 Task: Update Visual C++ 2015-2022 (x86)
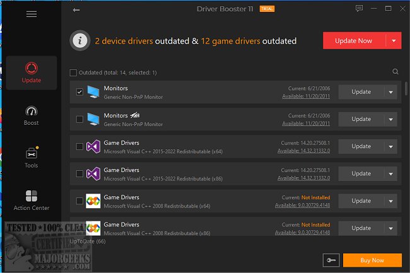click(x=361, y=174)
